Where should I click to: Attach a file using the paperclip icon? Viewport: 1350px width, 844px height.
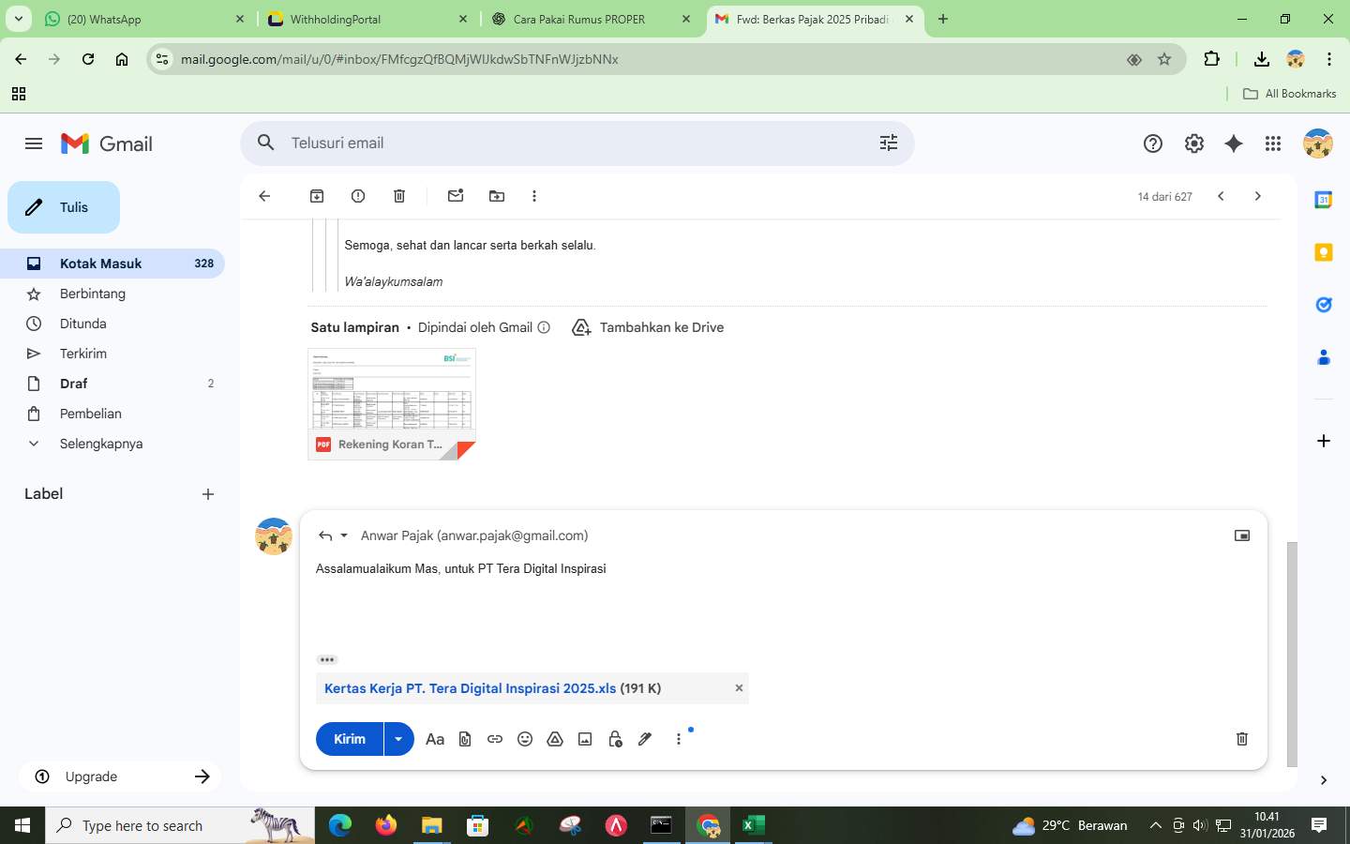pos(464,739)
